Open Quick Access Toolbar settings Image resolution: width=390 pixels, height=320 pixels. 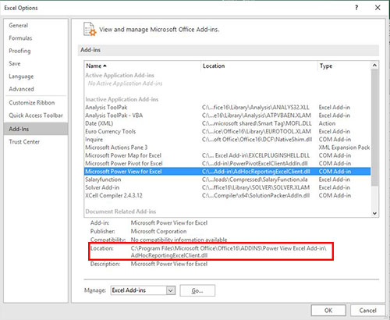pos(36,116)
